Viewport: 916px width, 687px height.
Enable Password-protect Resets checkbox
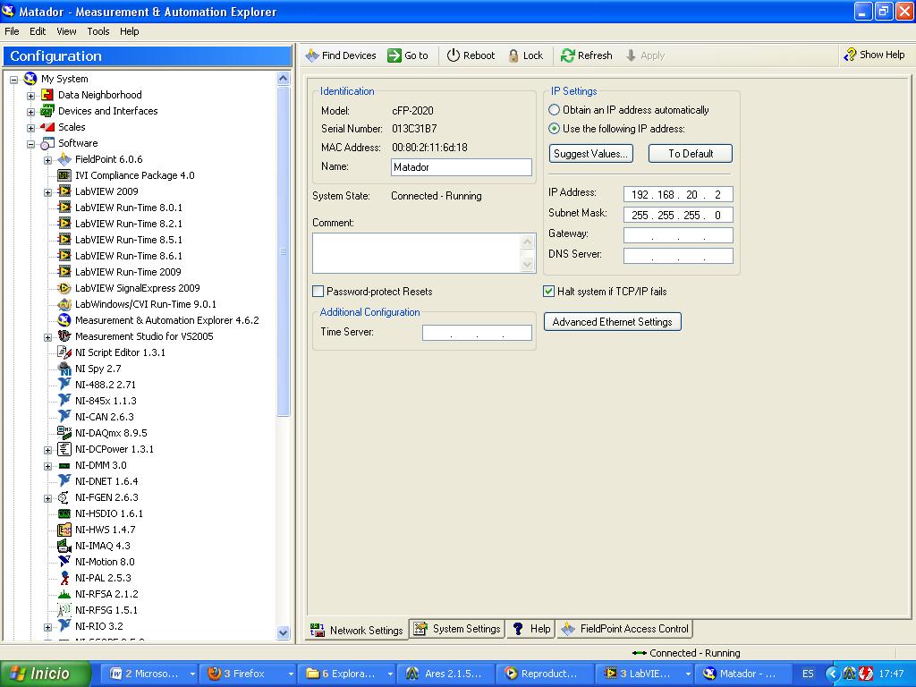click(318, 291)
